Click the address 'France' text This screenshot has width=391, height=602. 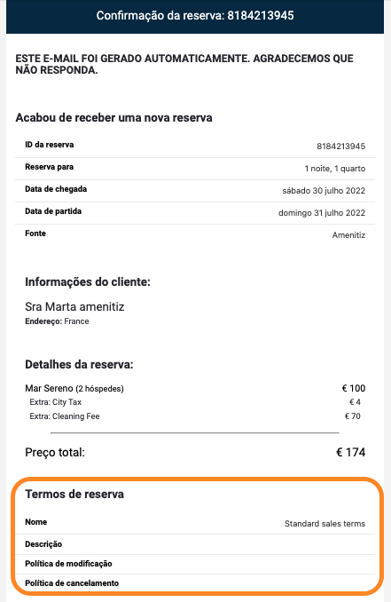76,321
